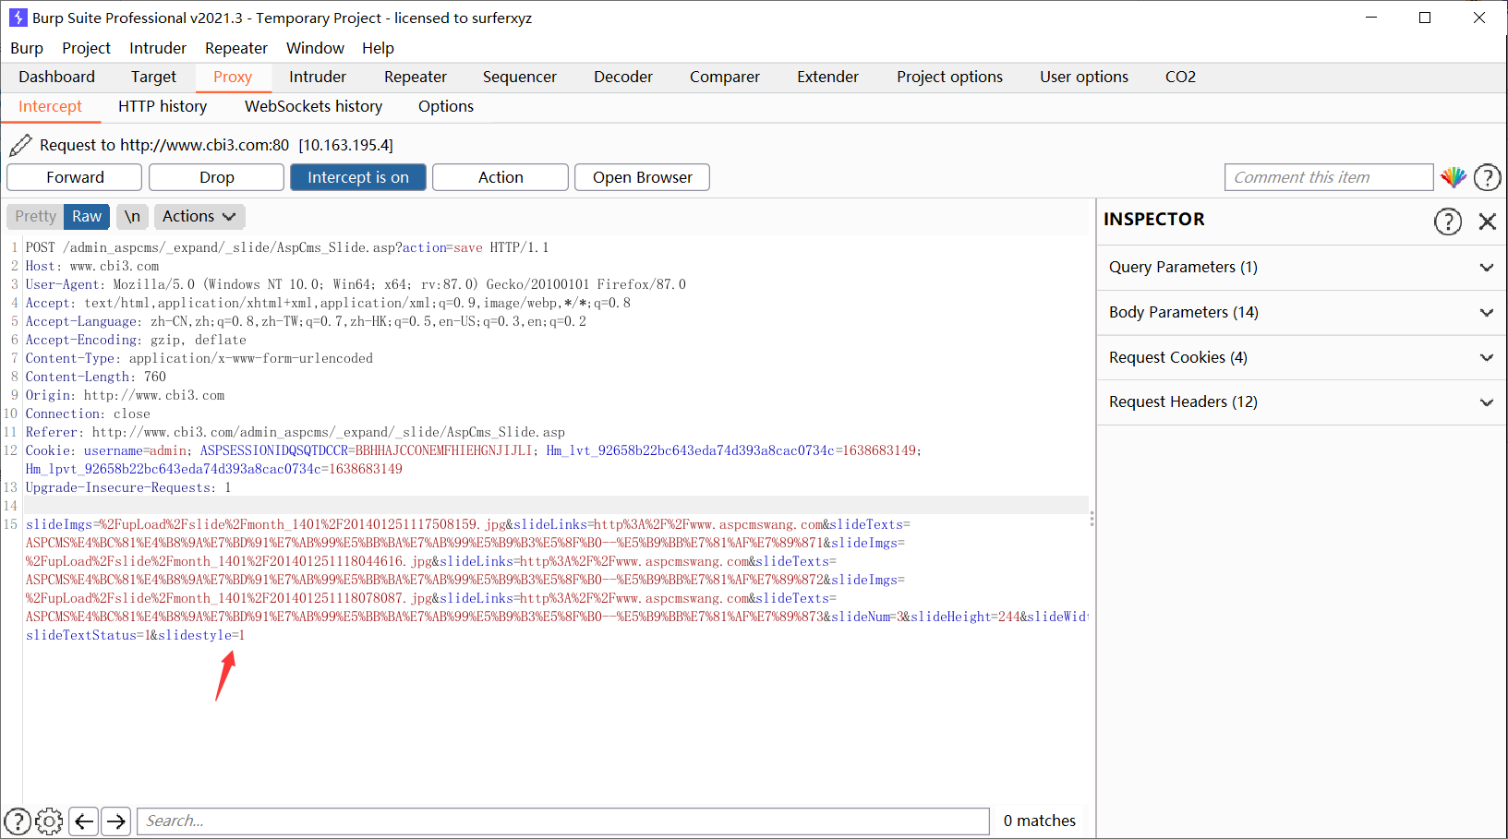Expand Query Parameters (1) section
This screenshot has height=839, width=1508.
click(x=1302, y=268)
